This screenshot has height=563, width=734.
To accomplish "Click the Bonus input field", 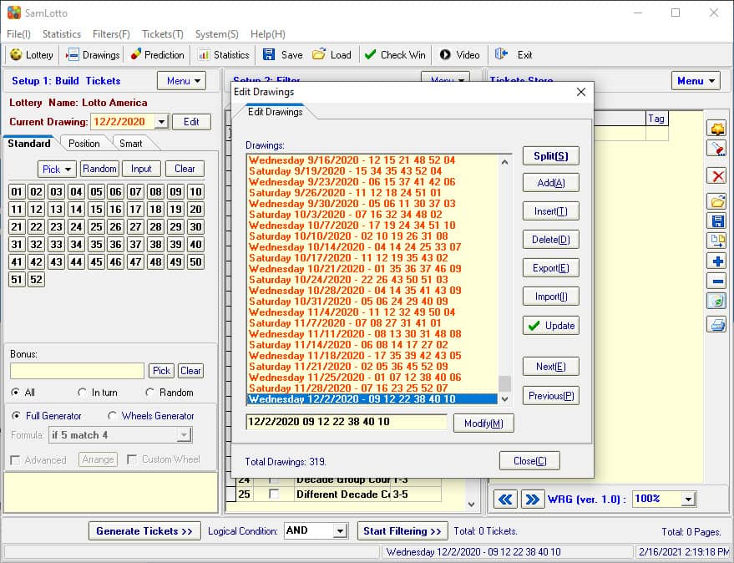I will 77,371.
